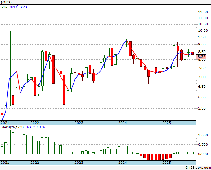Click the 5.50 price axis label
This screenshot has height=170, width=211.
click(202, 108)
